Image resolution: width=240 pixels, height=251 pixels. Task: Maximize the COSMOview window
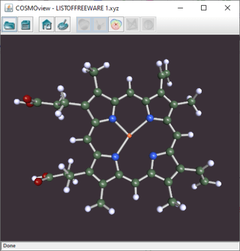coord(204,8)
